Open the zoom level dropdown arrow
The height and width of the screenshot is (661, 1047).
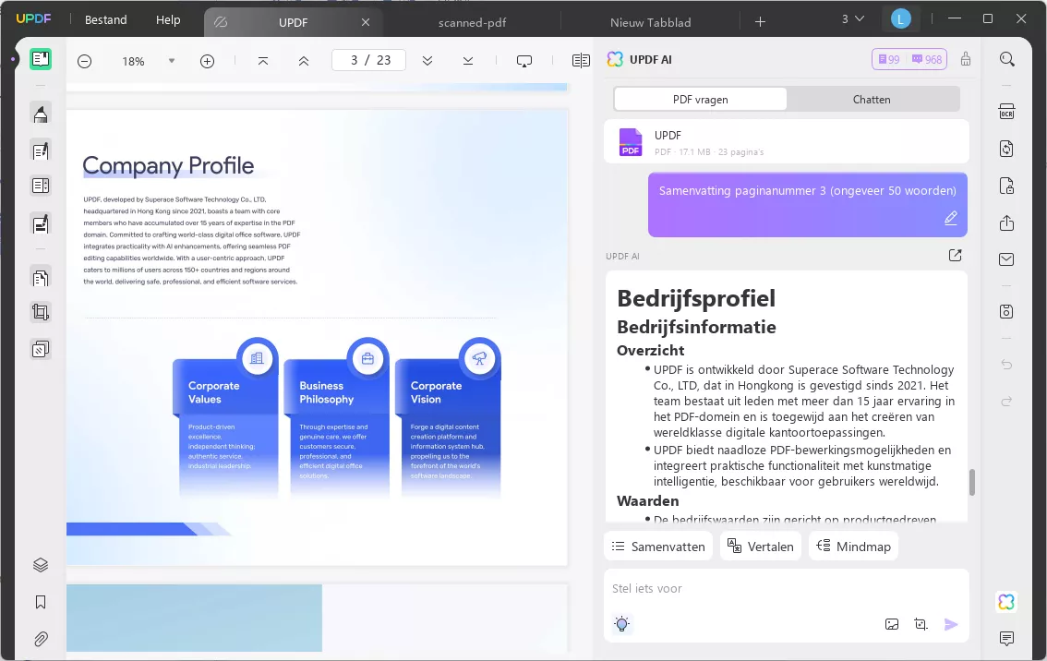pyautogui.click(x=172, y=61)
